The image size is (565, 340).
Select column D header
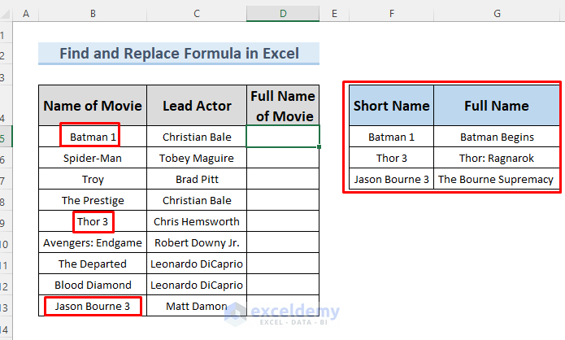pos(283,15)
